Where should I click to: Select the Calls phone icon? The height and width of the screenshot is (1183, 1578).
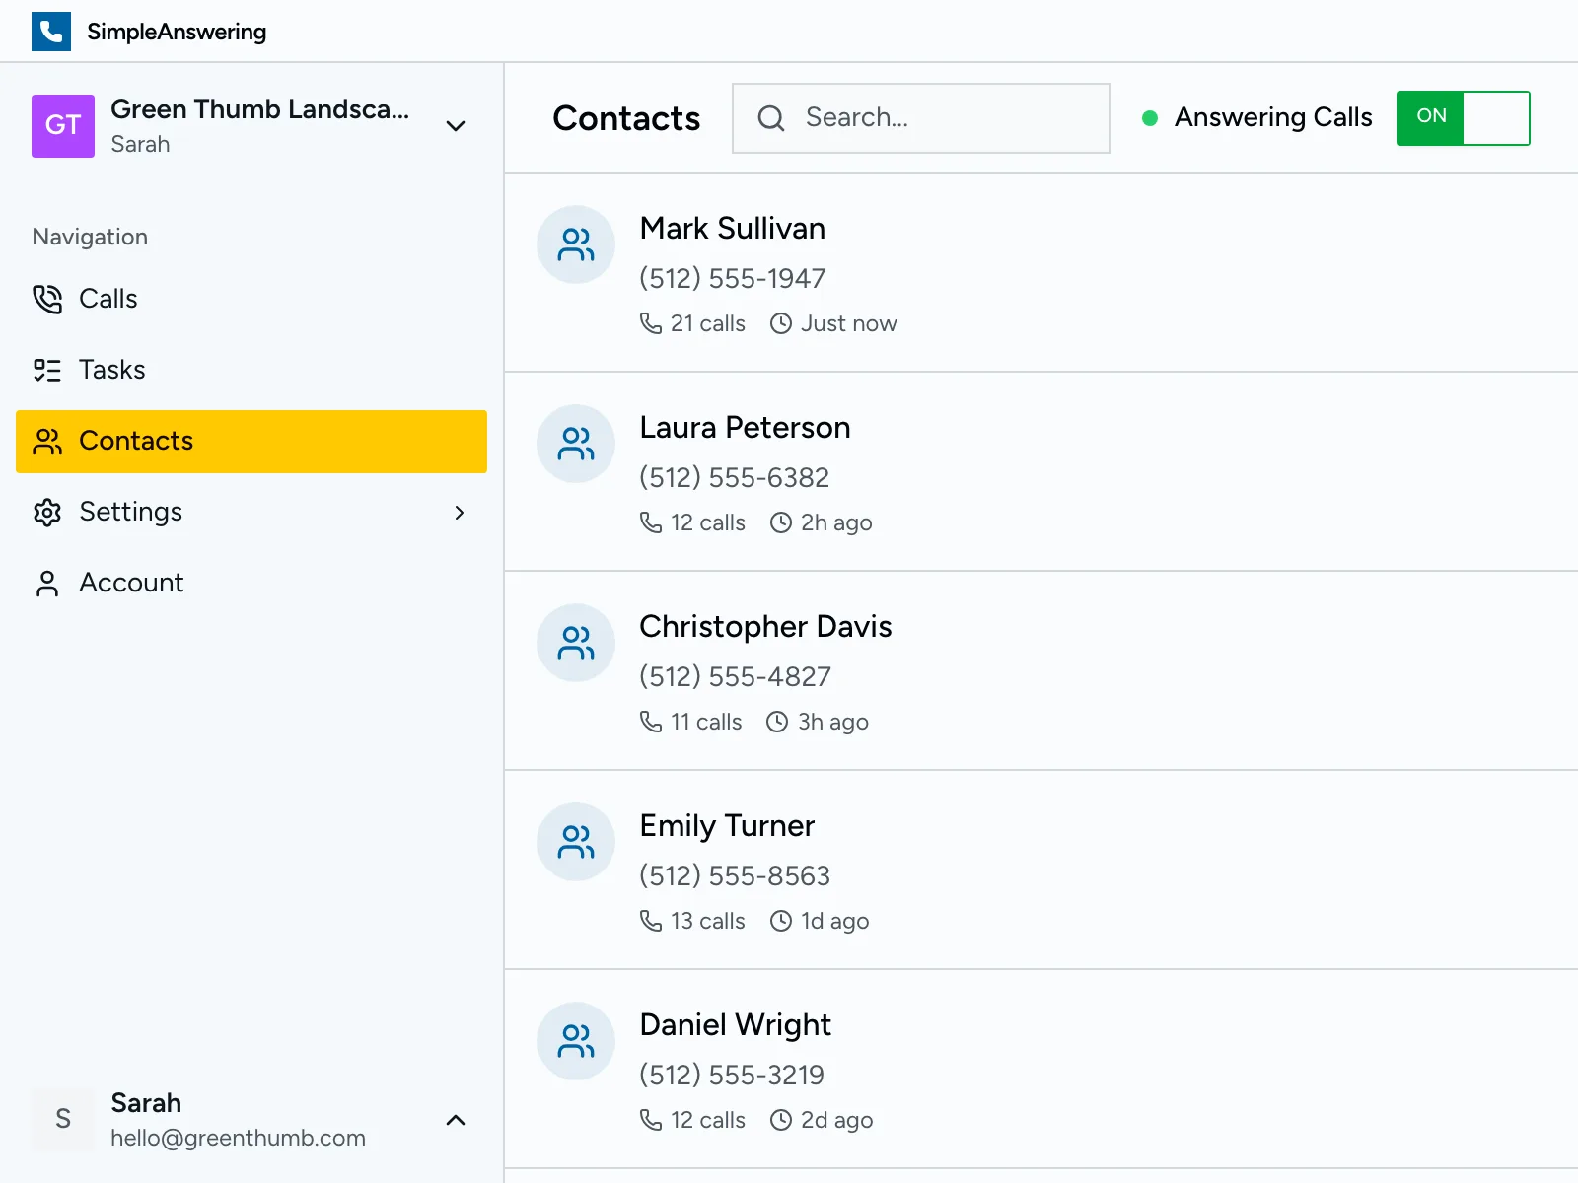[x=47, y=299]
